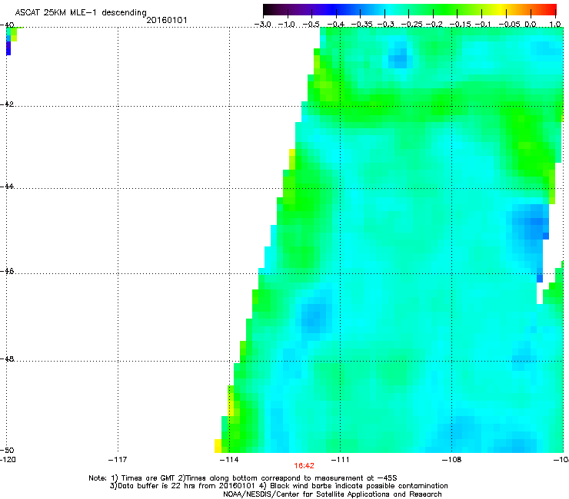Click the longitude axis label -120
Screen dimensions: 569x499
[7, 460]
